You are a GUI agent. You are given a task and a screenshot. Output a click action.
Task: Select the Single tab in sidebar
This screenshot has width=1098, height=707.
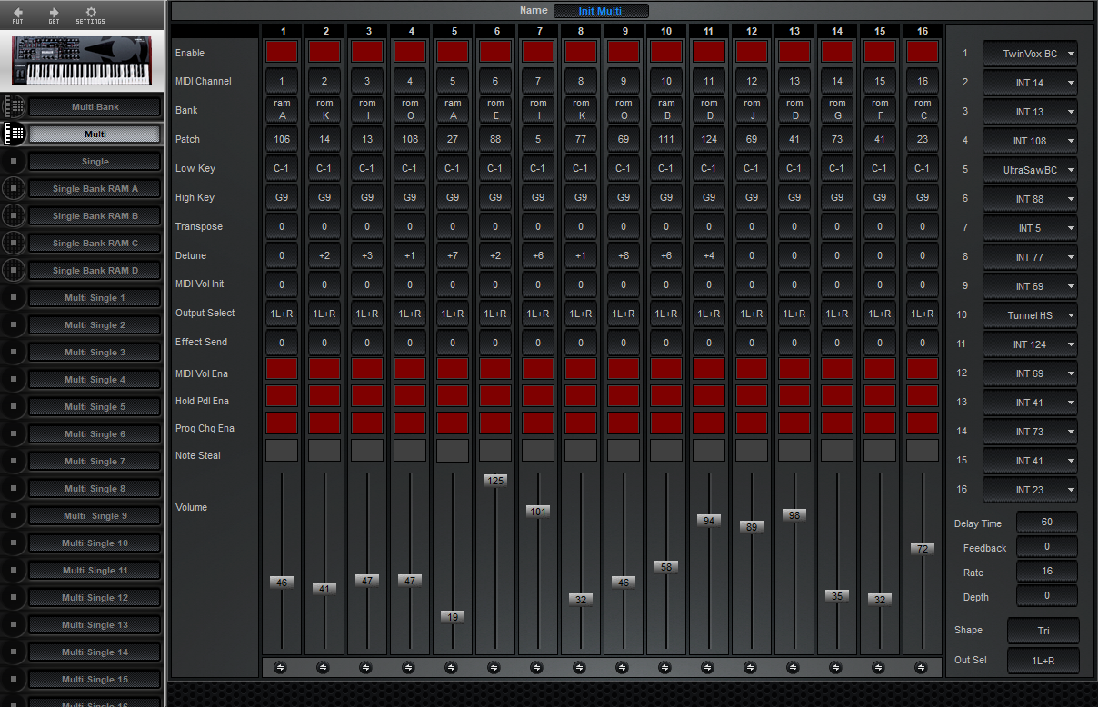(x=95, y=162)
